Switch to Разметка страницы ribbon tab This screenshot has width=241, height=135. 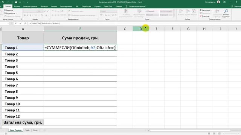pyautogui.click(x=30, y=6)
